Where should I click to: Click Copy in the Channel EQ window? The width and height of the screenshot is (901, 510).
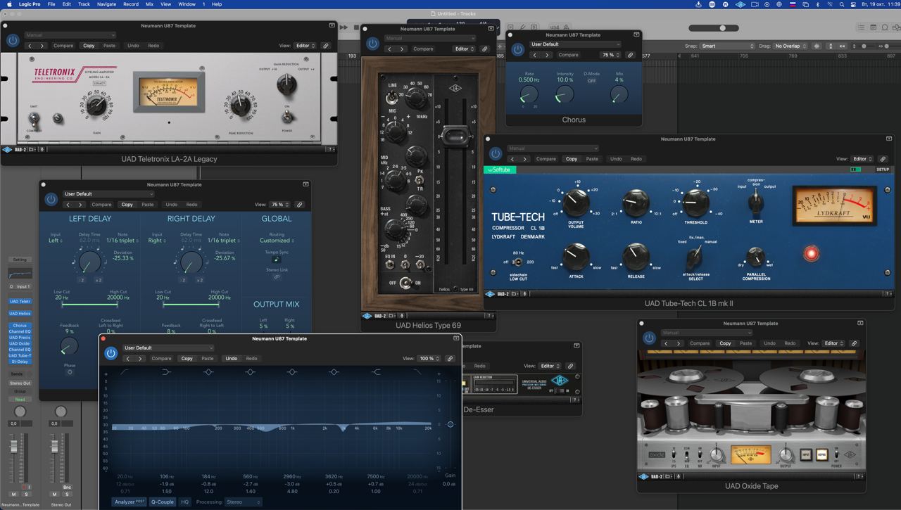(187, 359)
